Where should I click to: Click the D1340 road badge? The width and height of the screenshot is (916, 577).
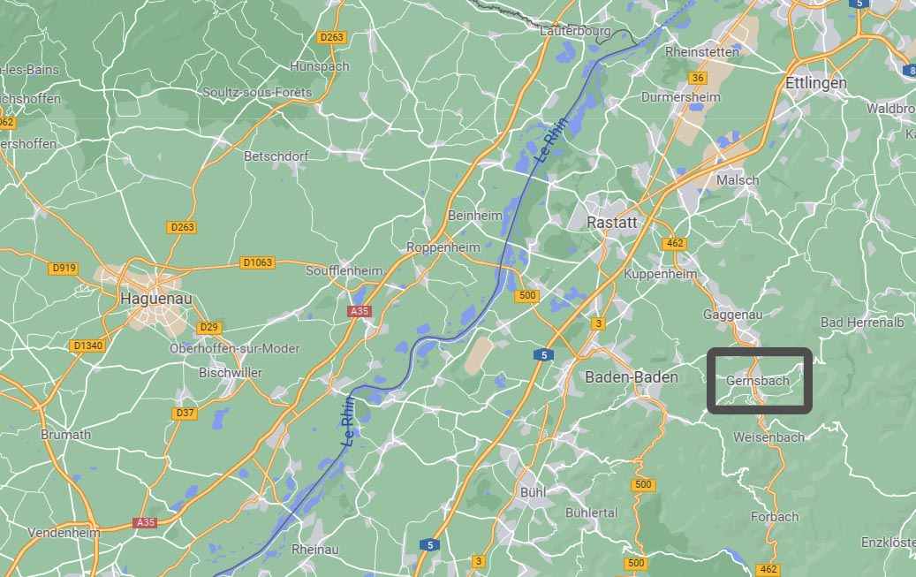point(88,345)
